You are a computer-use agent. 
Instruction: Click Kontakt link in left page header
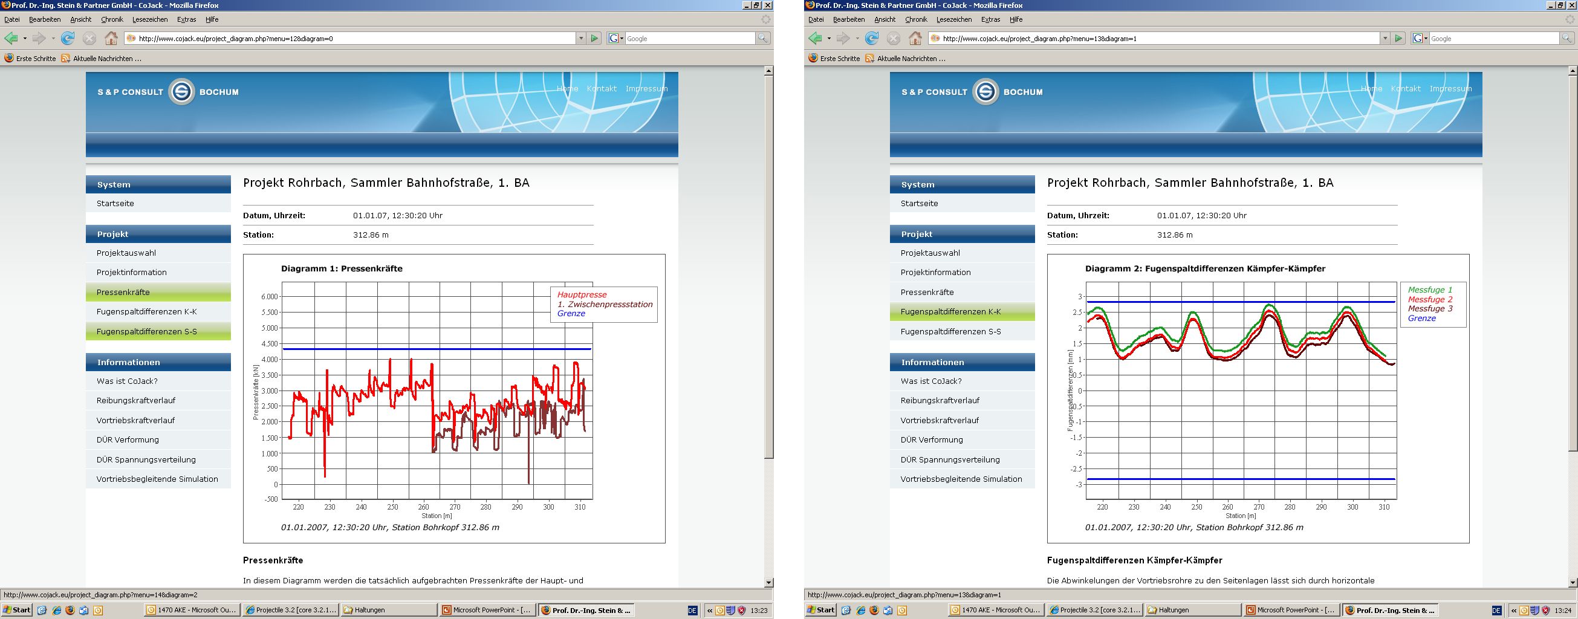602,89
